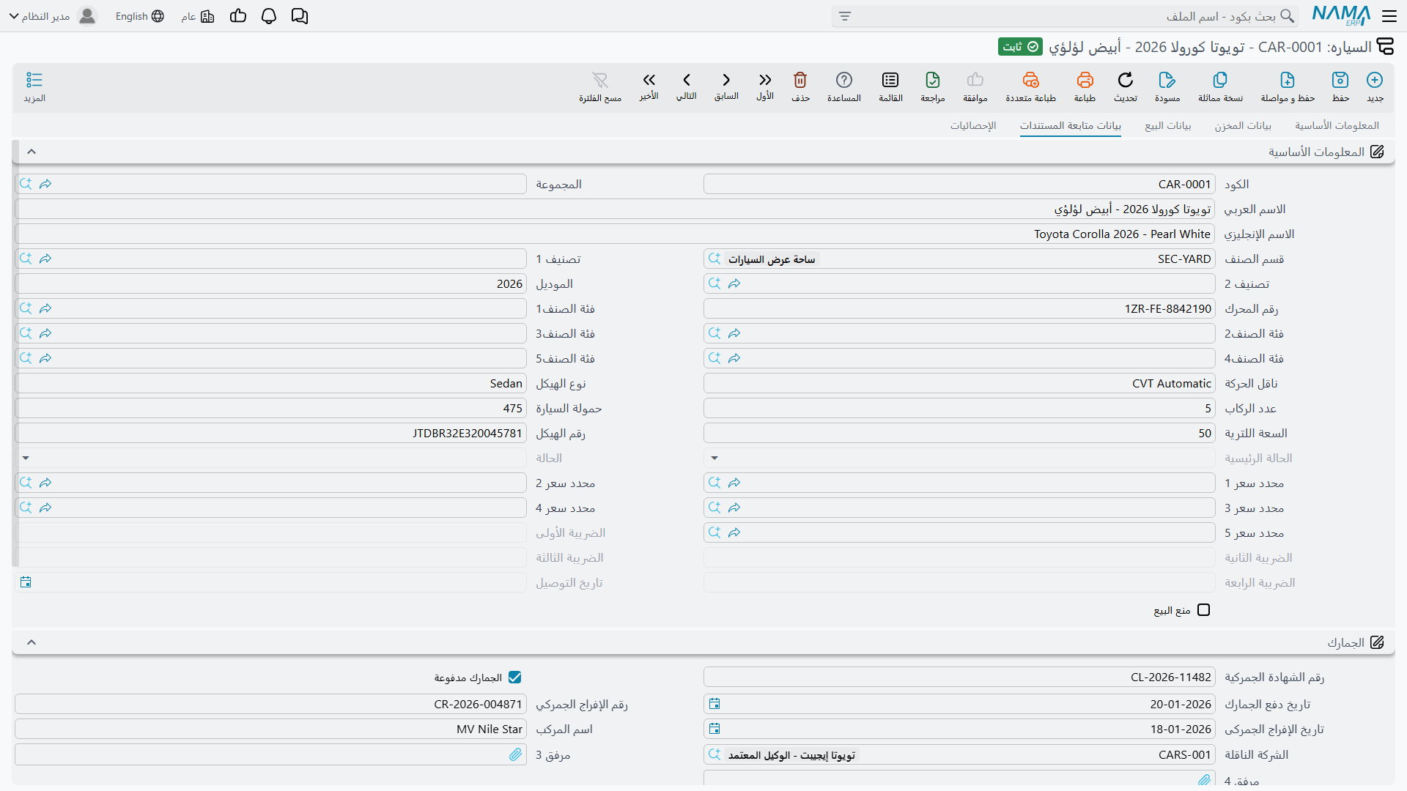Click the ثابت status badge
The height and width of the screenshot is (791, 1407).
[x=1020, y=47]
